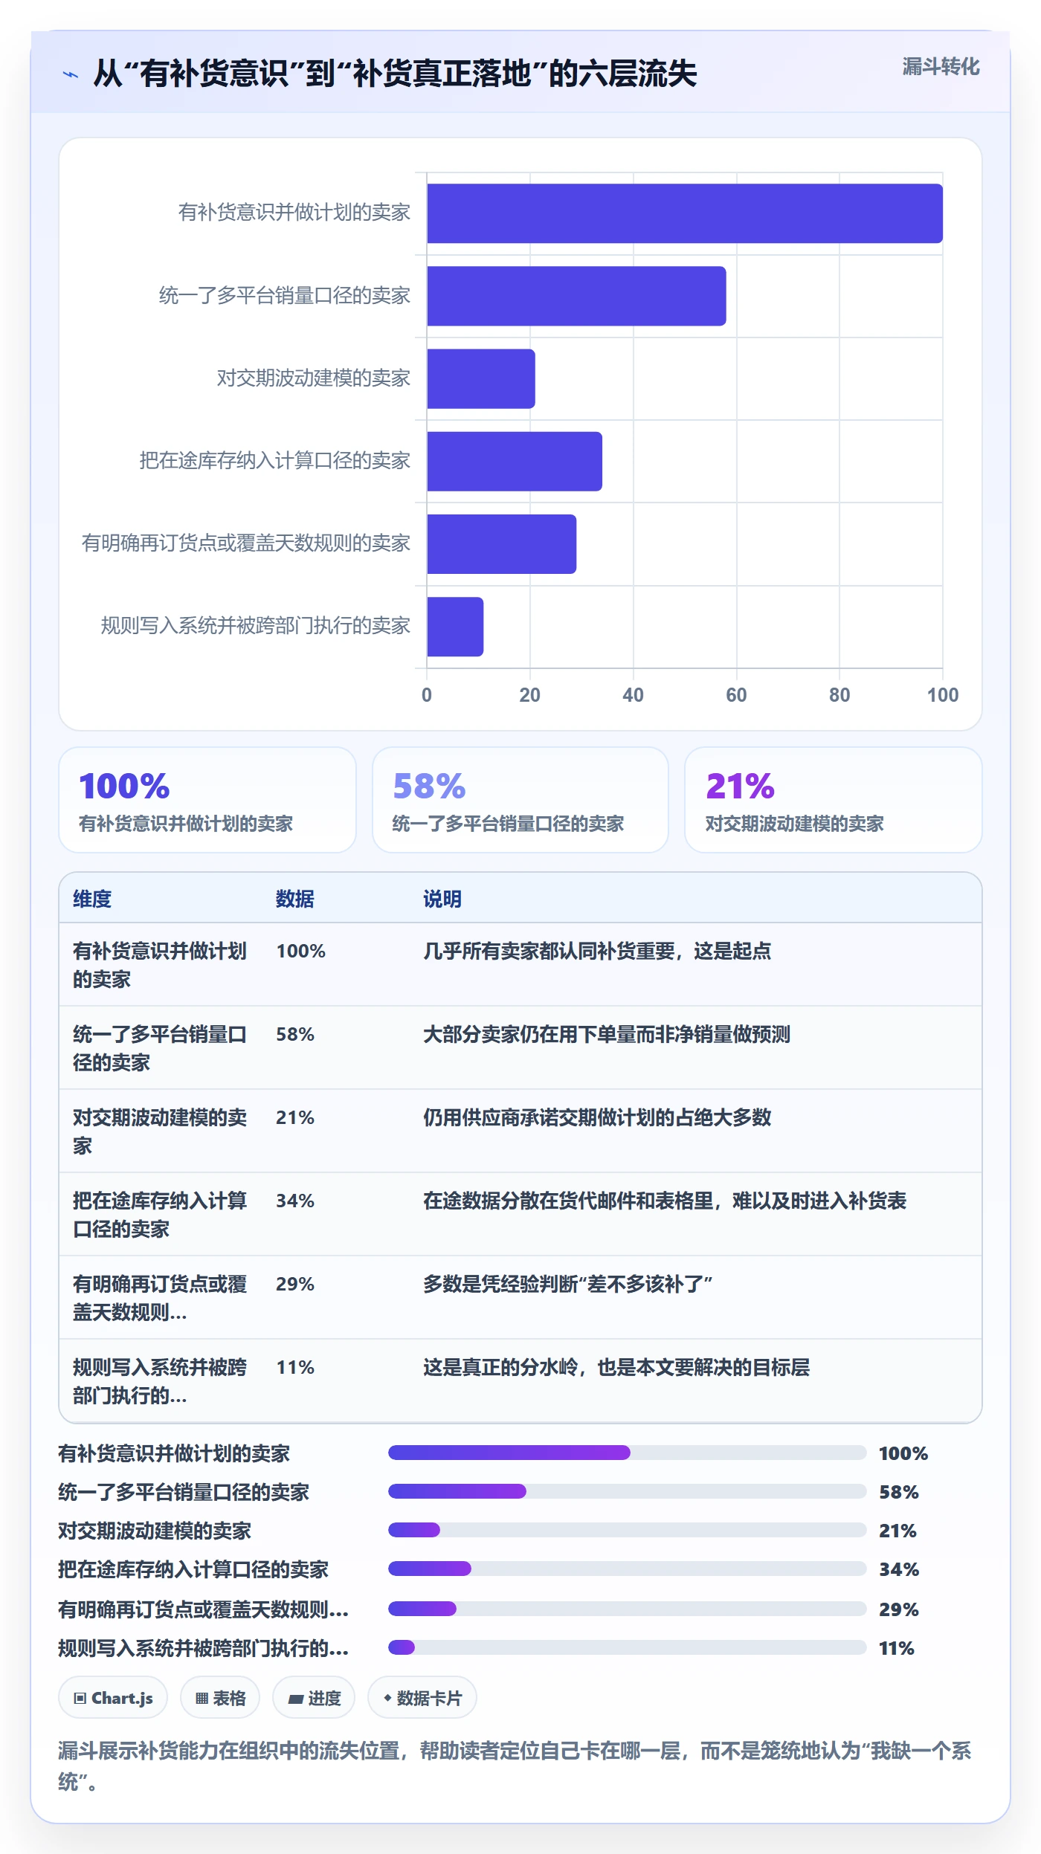Click the chart bar for 有明确再订货点或覆盖天数规则的卖家
The image size is (1041, 1854).
pyautogui.click(x=502, y=543)
